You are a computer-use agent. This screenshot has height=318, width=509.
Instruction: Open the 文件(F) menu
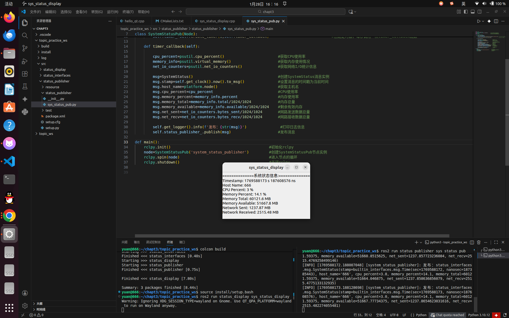click(35, 12)
